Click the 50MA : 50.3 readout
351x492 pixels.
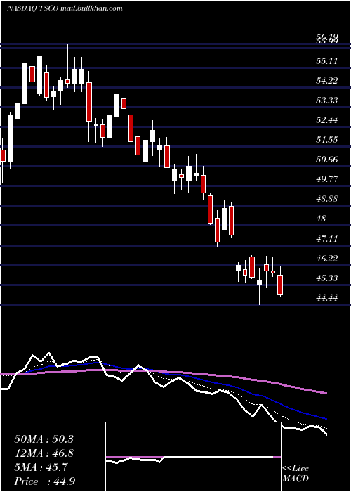(x=44, y=439)
